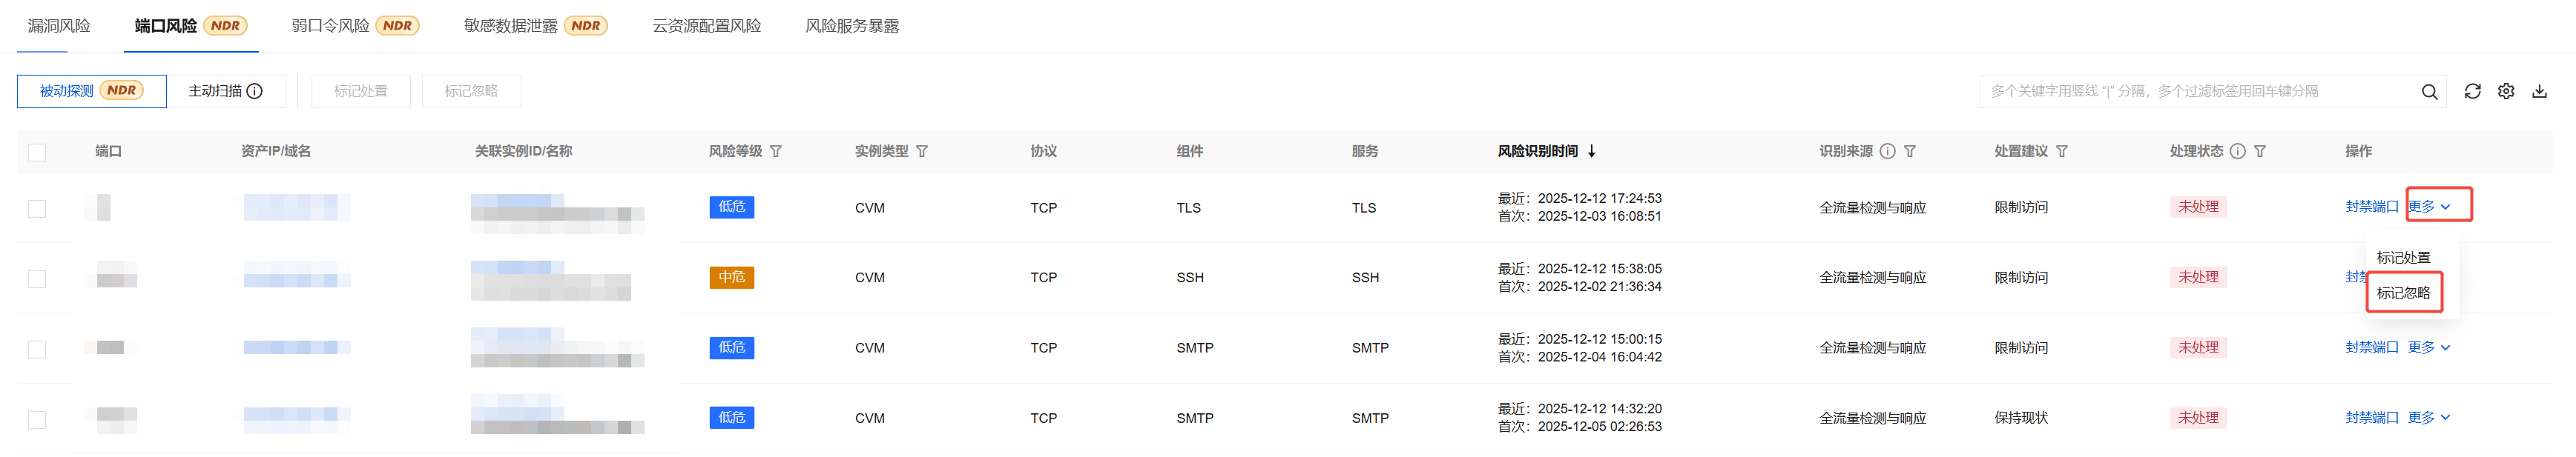Expand 更多 in third SMTP row

[x=2429, y=347]
